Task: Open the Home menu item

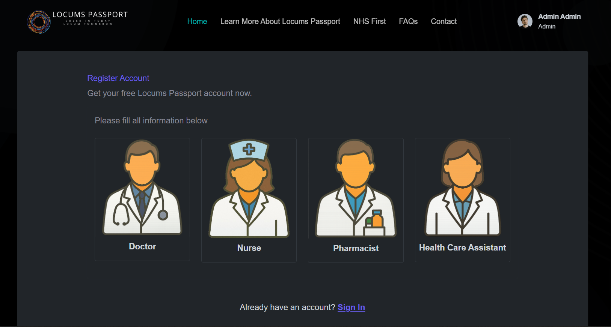Action: pyautogui.click(x=197, y=21)
